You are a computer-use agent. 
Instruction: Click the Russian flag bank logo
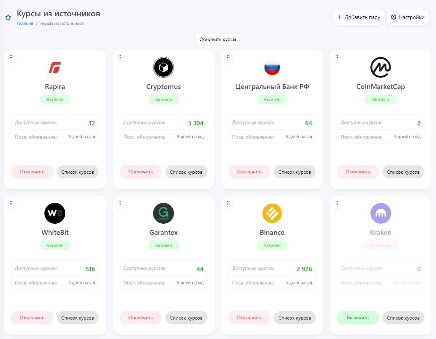272,67
